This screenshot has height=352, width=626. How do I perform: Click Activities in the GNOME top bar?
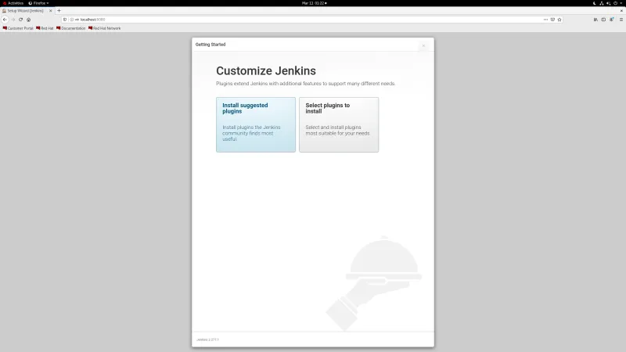tap(13, 3)
